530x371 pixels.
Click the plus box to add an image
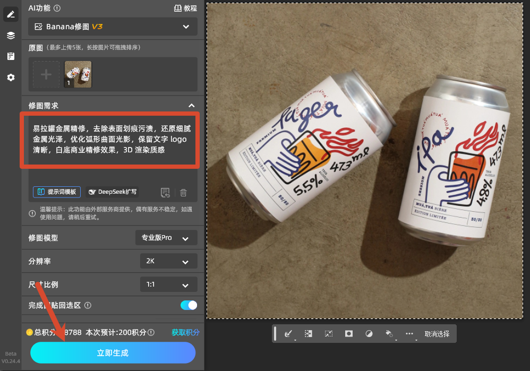pos(46,74)
